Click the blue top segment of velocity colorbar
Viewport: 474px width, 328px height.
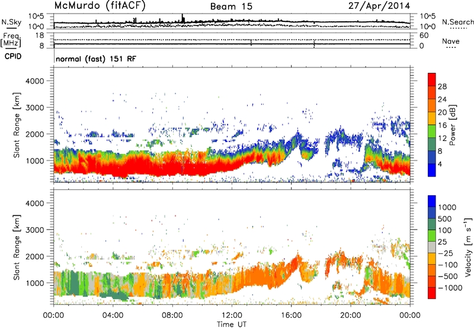[x=432, y=201]
